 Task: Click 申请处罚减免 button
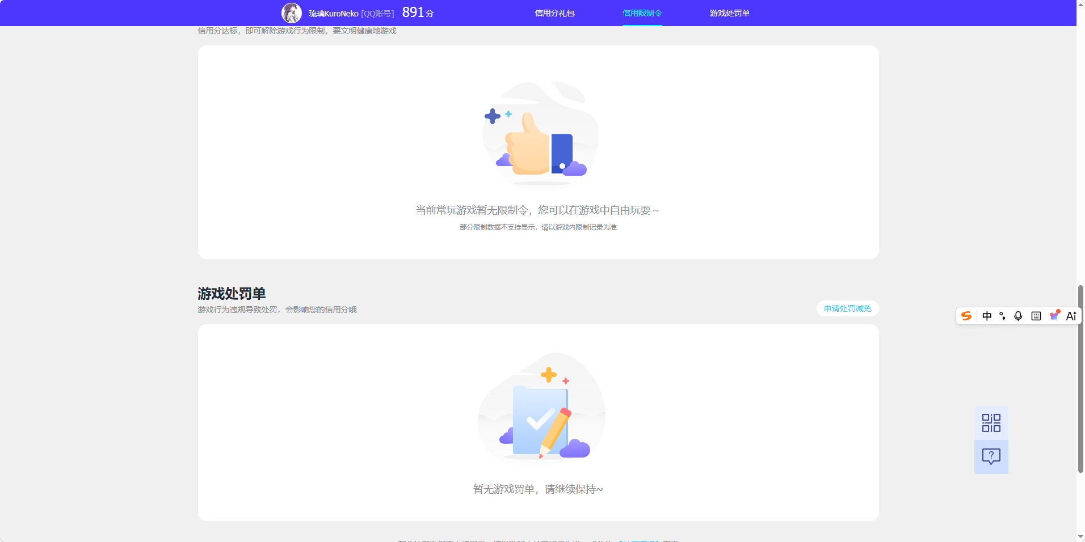[847, 308]
